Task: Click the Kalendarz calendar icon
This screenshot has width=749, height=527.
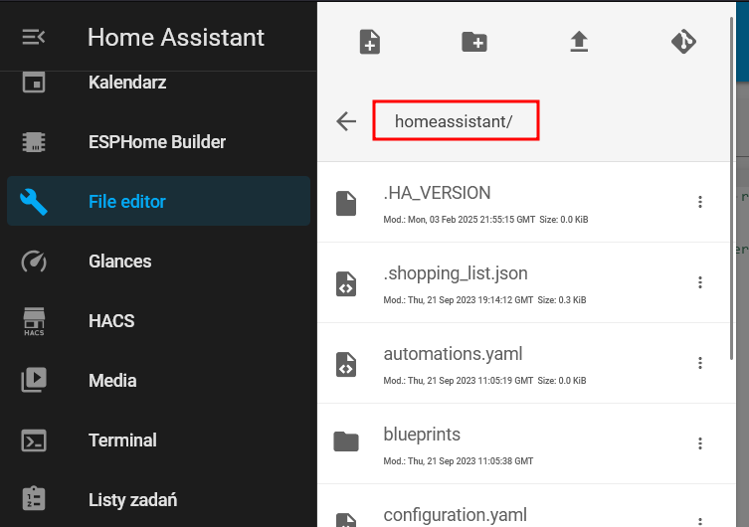Action: coord(34,83)
